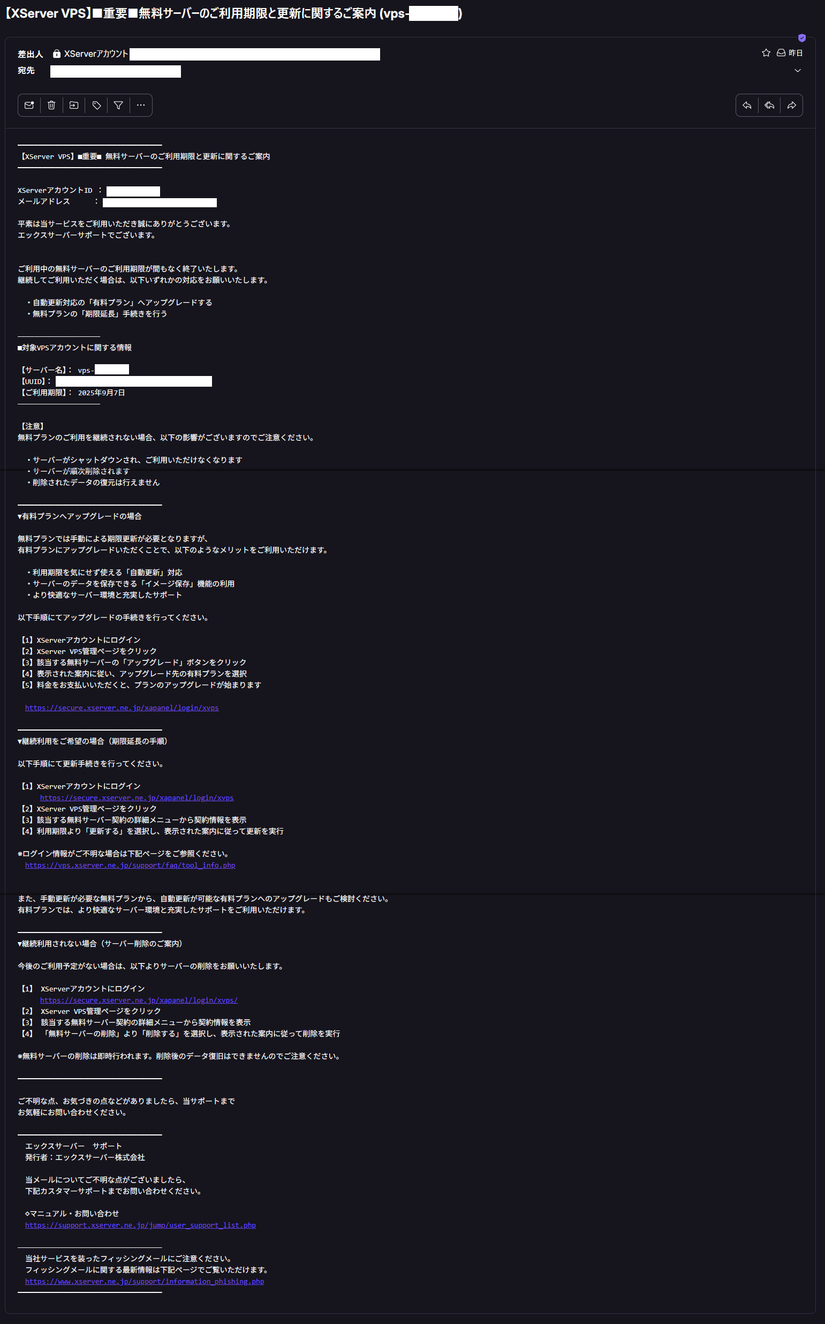Reply all to the email
This screenshot has width=825, height=1324.
[769, 106]
